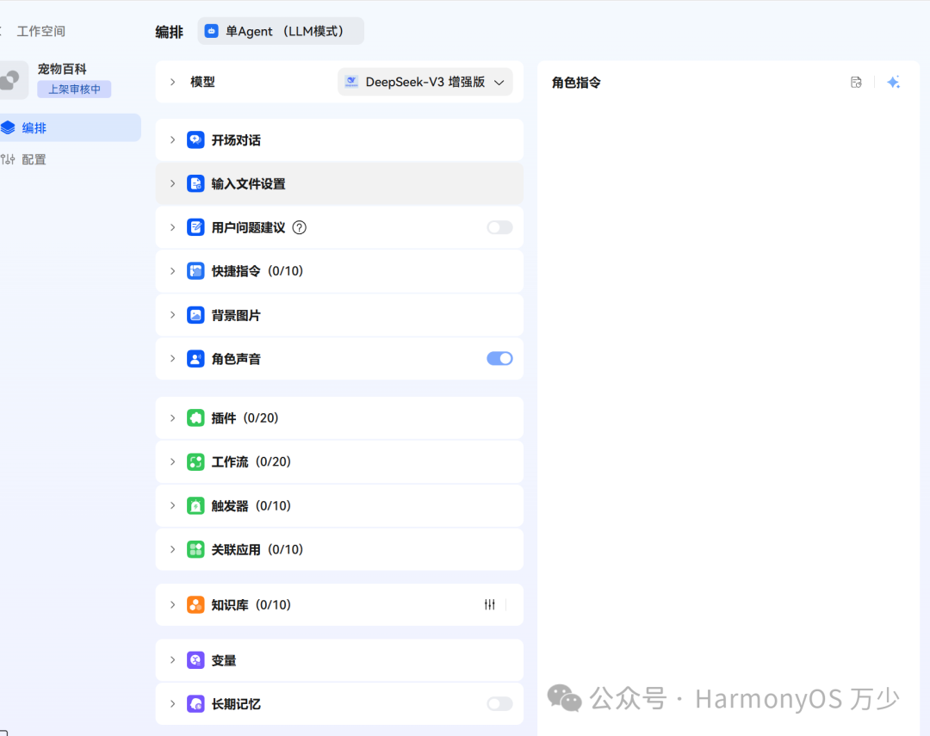The image size is (930, 736).
Task: Click the template icon beside the sparkle
Action: pos(856,83)
